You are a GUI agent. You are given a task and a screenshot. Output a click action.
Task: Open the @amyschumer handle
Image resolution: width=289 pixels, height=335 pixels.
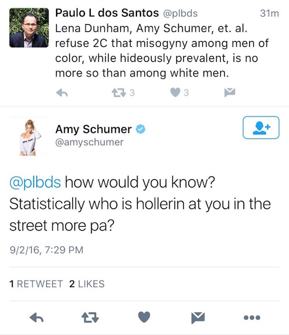click(90, 142)
